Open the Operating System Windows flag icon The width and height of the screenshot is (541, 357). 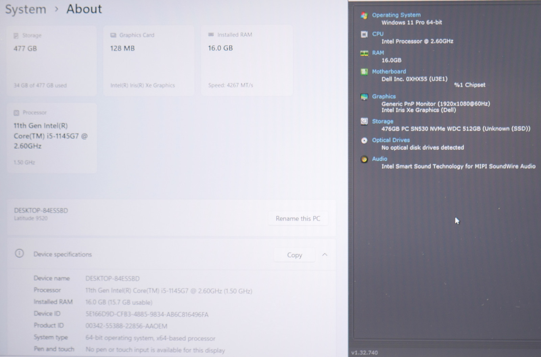(364, 15)
